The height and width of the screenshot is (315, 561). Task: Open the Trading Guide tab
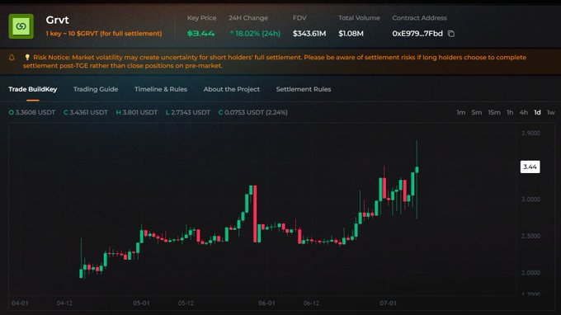(x=96, y=89)
